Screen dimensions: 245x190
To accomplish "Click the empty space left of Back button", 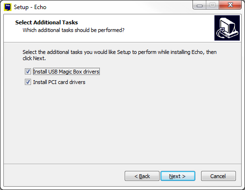I will 64,176.
